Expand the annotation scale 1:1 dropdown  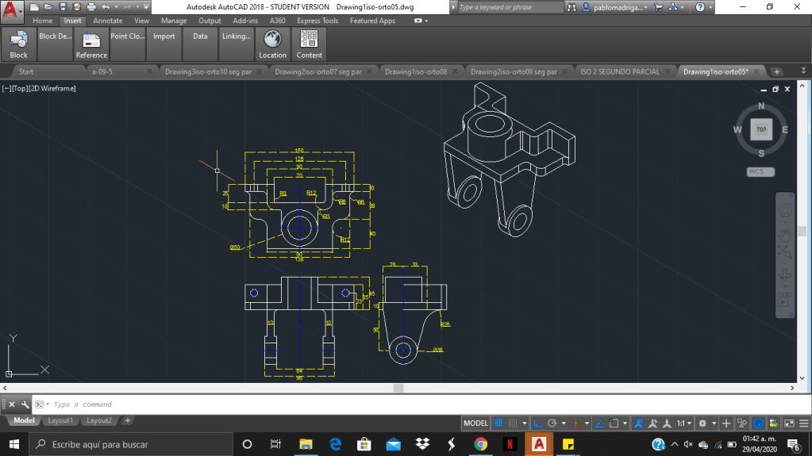[x=683, y=423]
